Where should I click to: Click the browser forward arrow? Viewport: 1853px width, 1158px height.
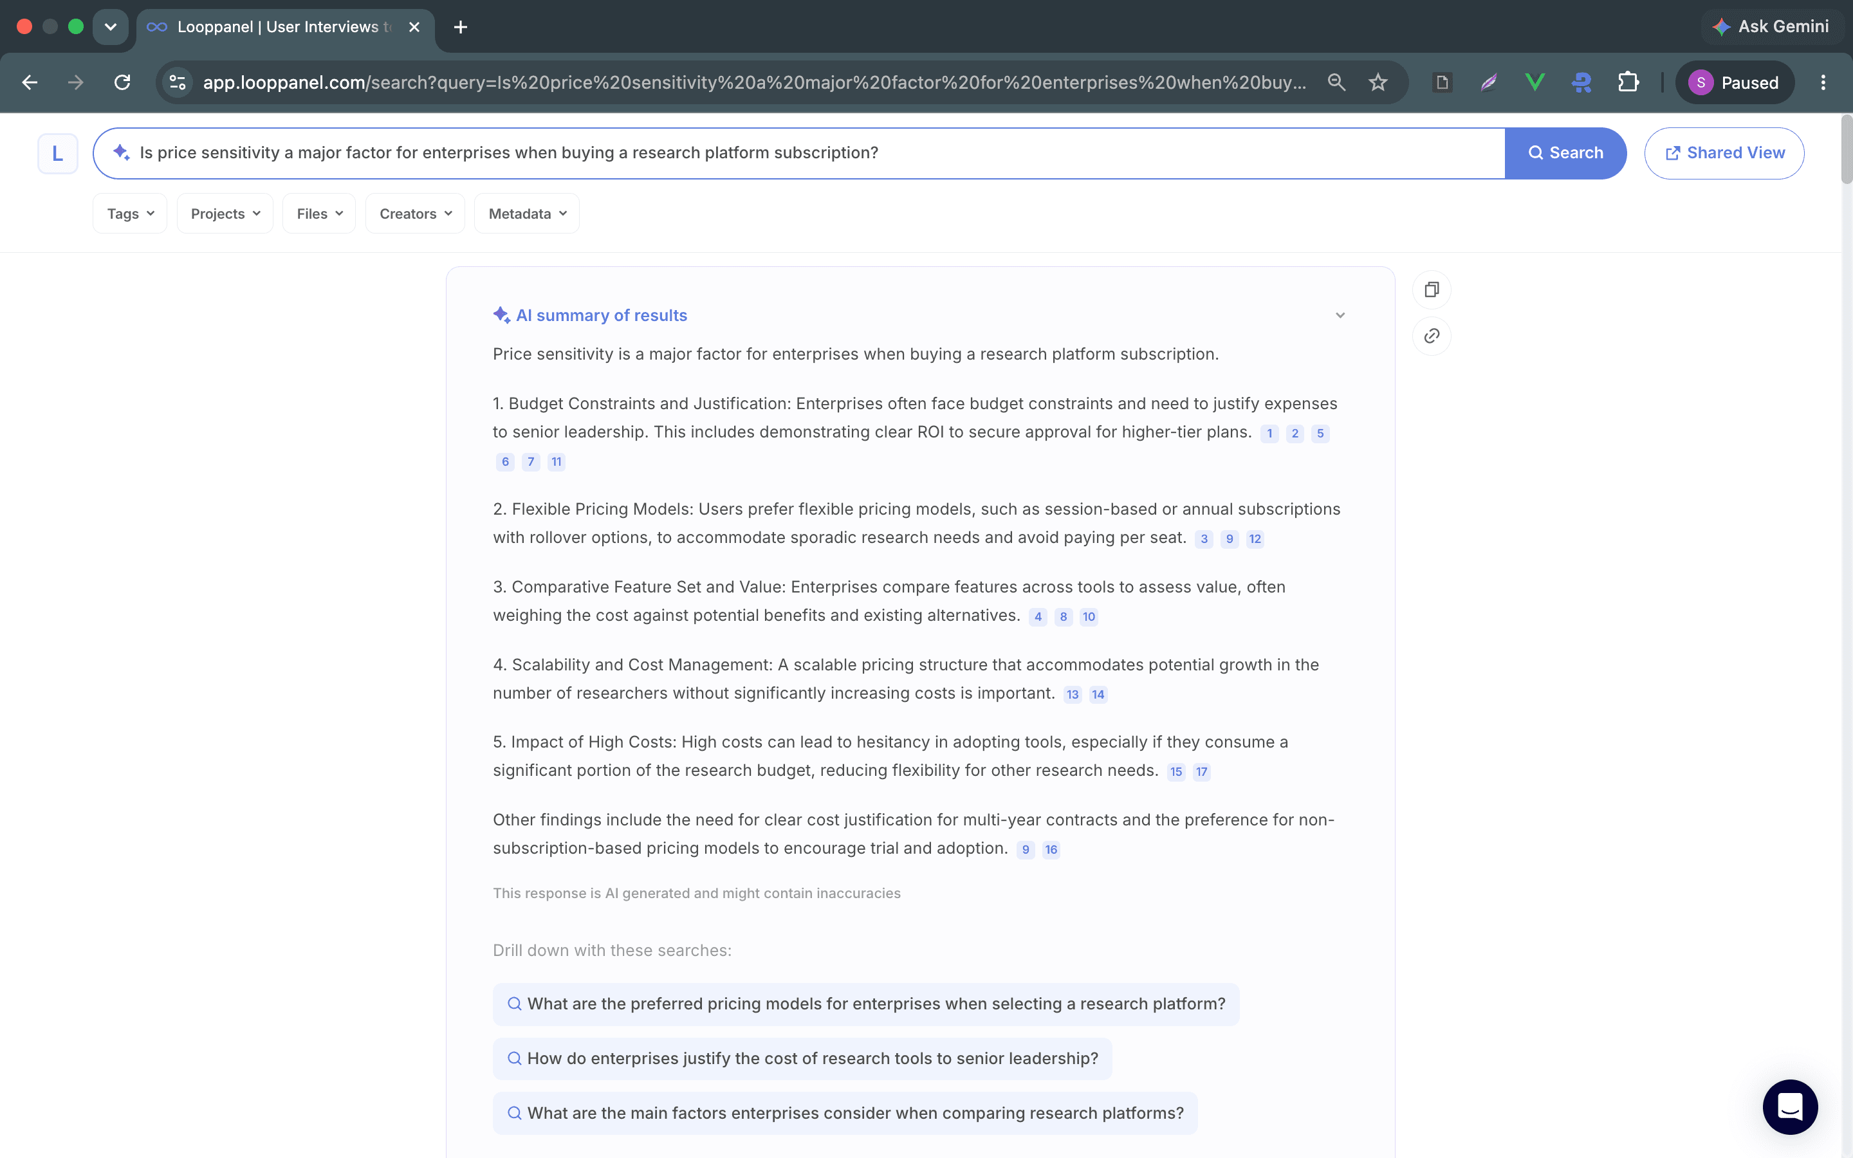[x=75, y=82]
